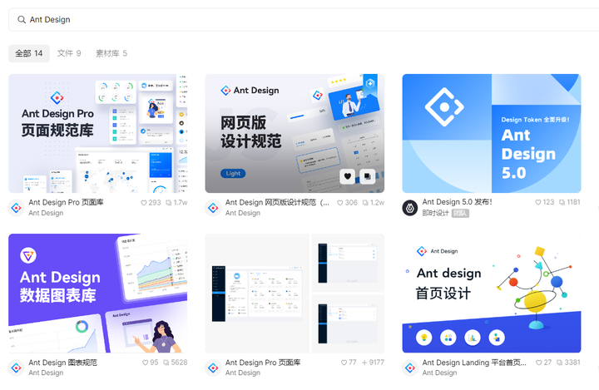Click copy button on 网页版设计规范 thumbnail
This screenshot has width=599, height=390.
tap(367, 176)
